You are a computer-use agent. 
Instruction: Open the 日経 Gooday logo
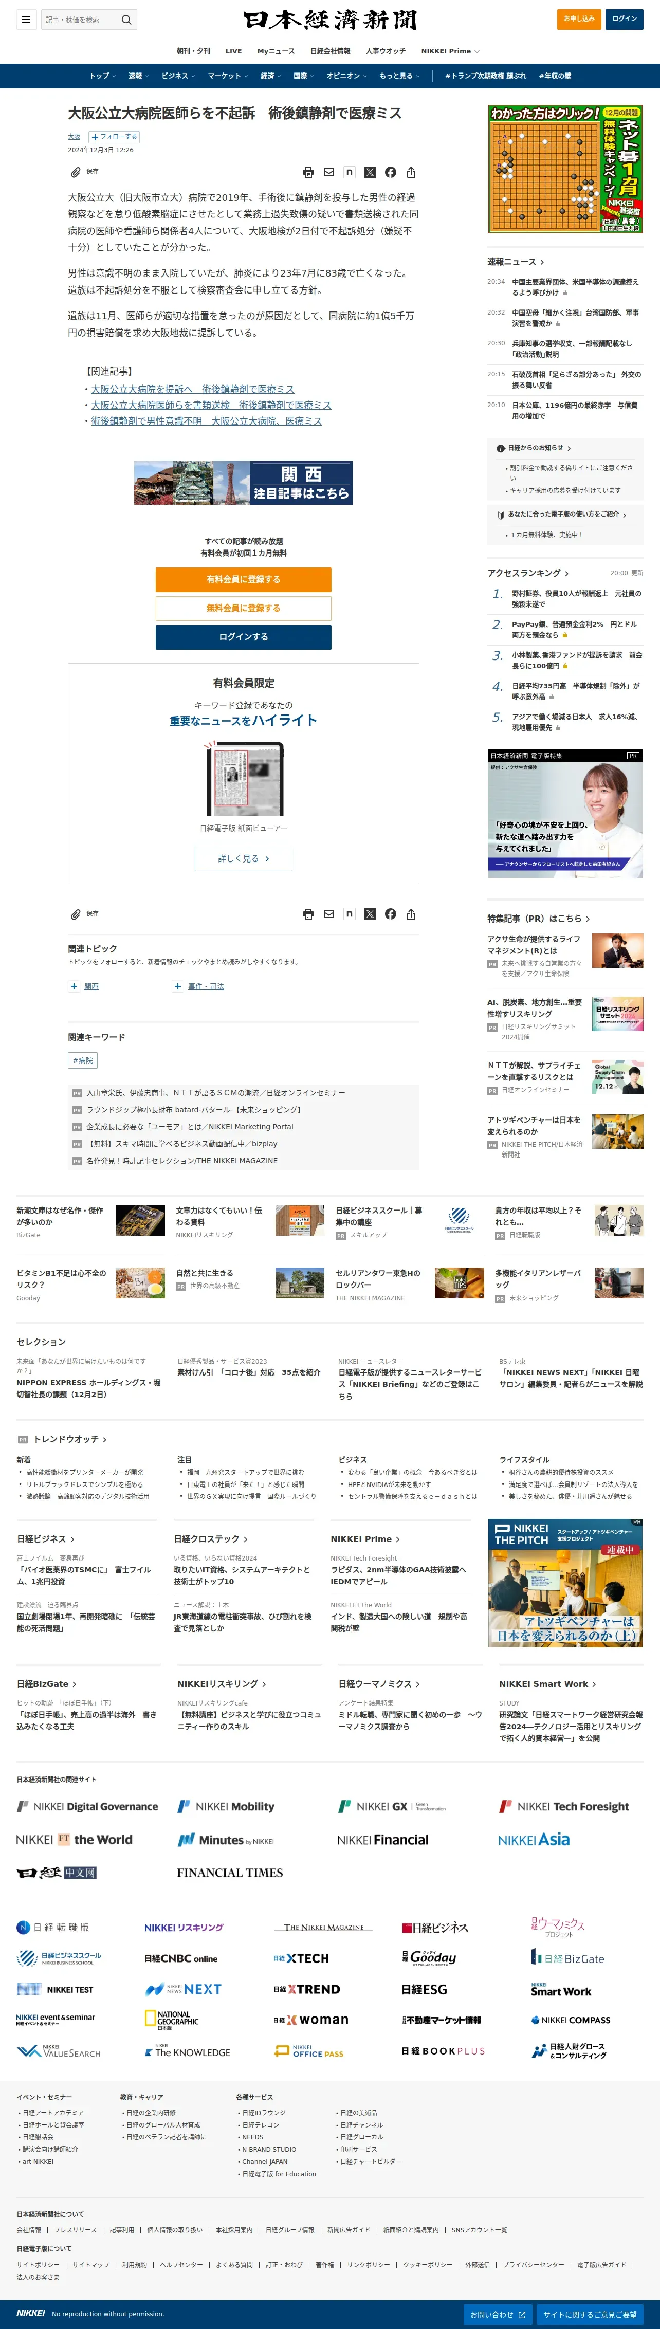point(429,1957)
